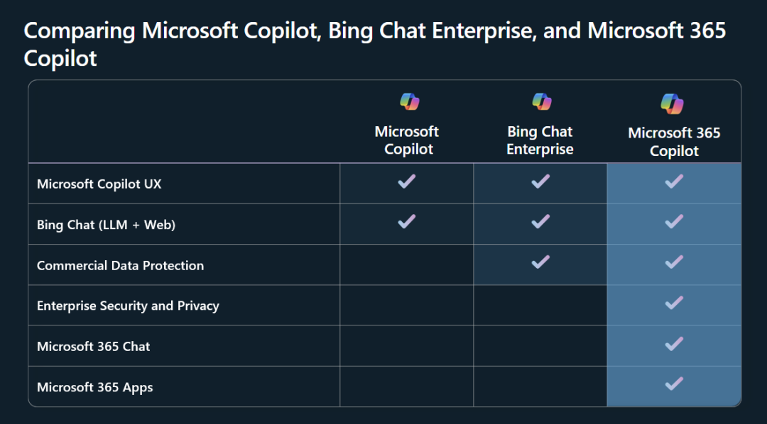Image resolution: width=767 pixels, height=424 pixels.
Task: Click the Microsoft Copilot UX checkmark under Bing Chat Enterprise
Action: tap(540, 182)
